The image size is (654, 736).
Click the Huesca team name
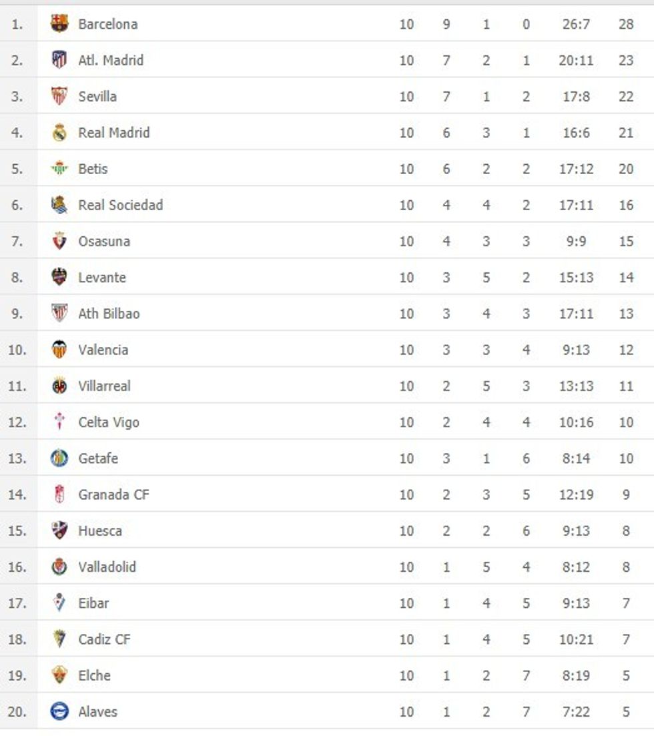[100, 530]
